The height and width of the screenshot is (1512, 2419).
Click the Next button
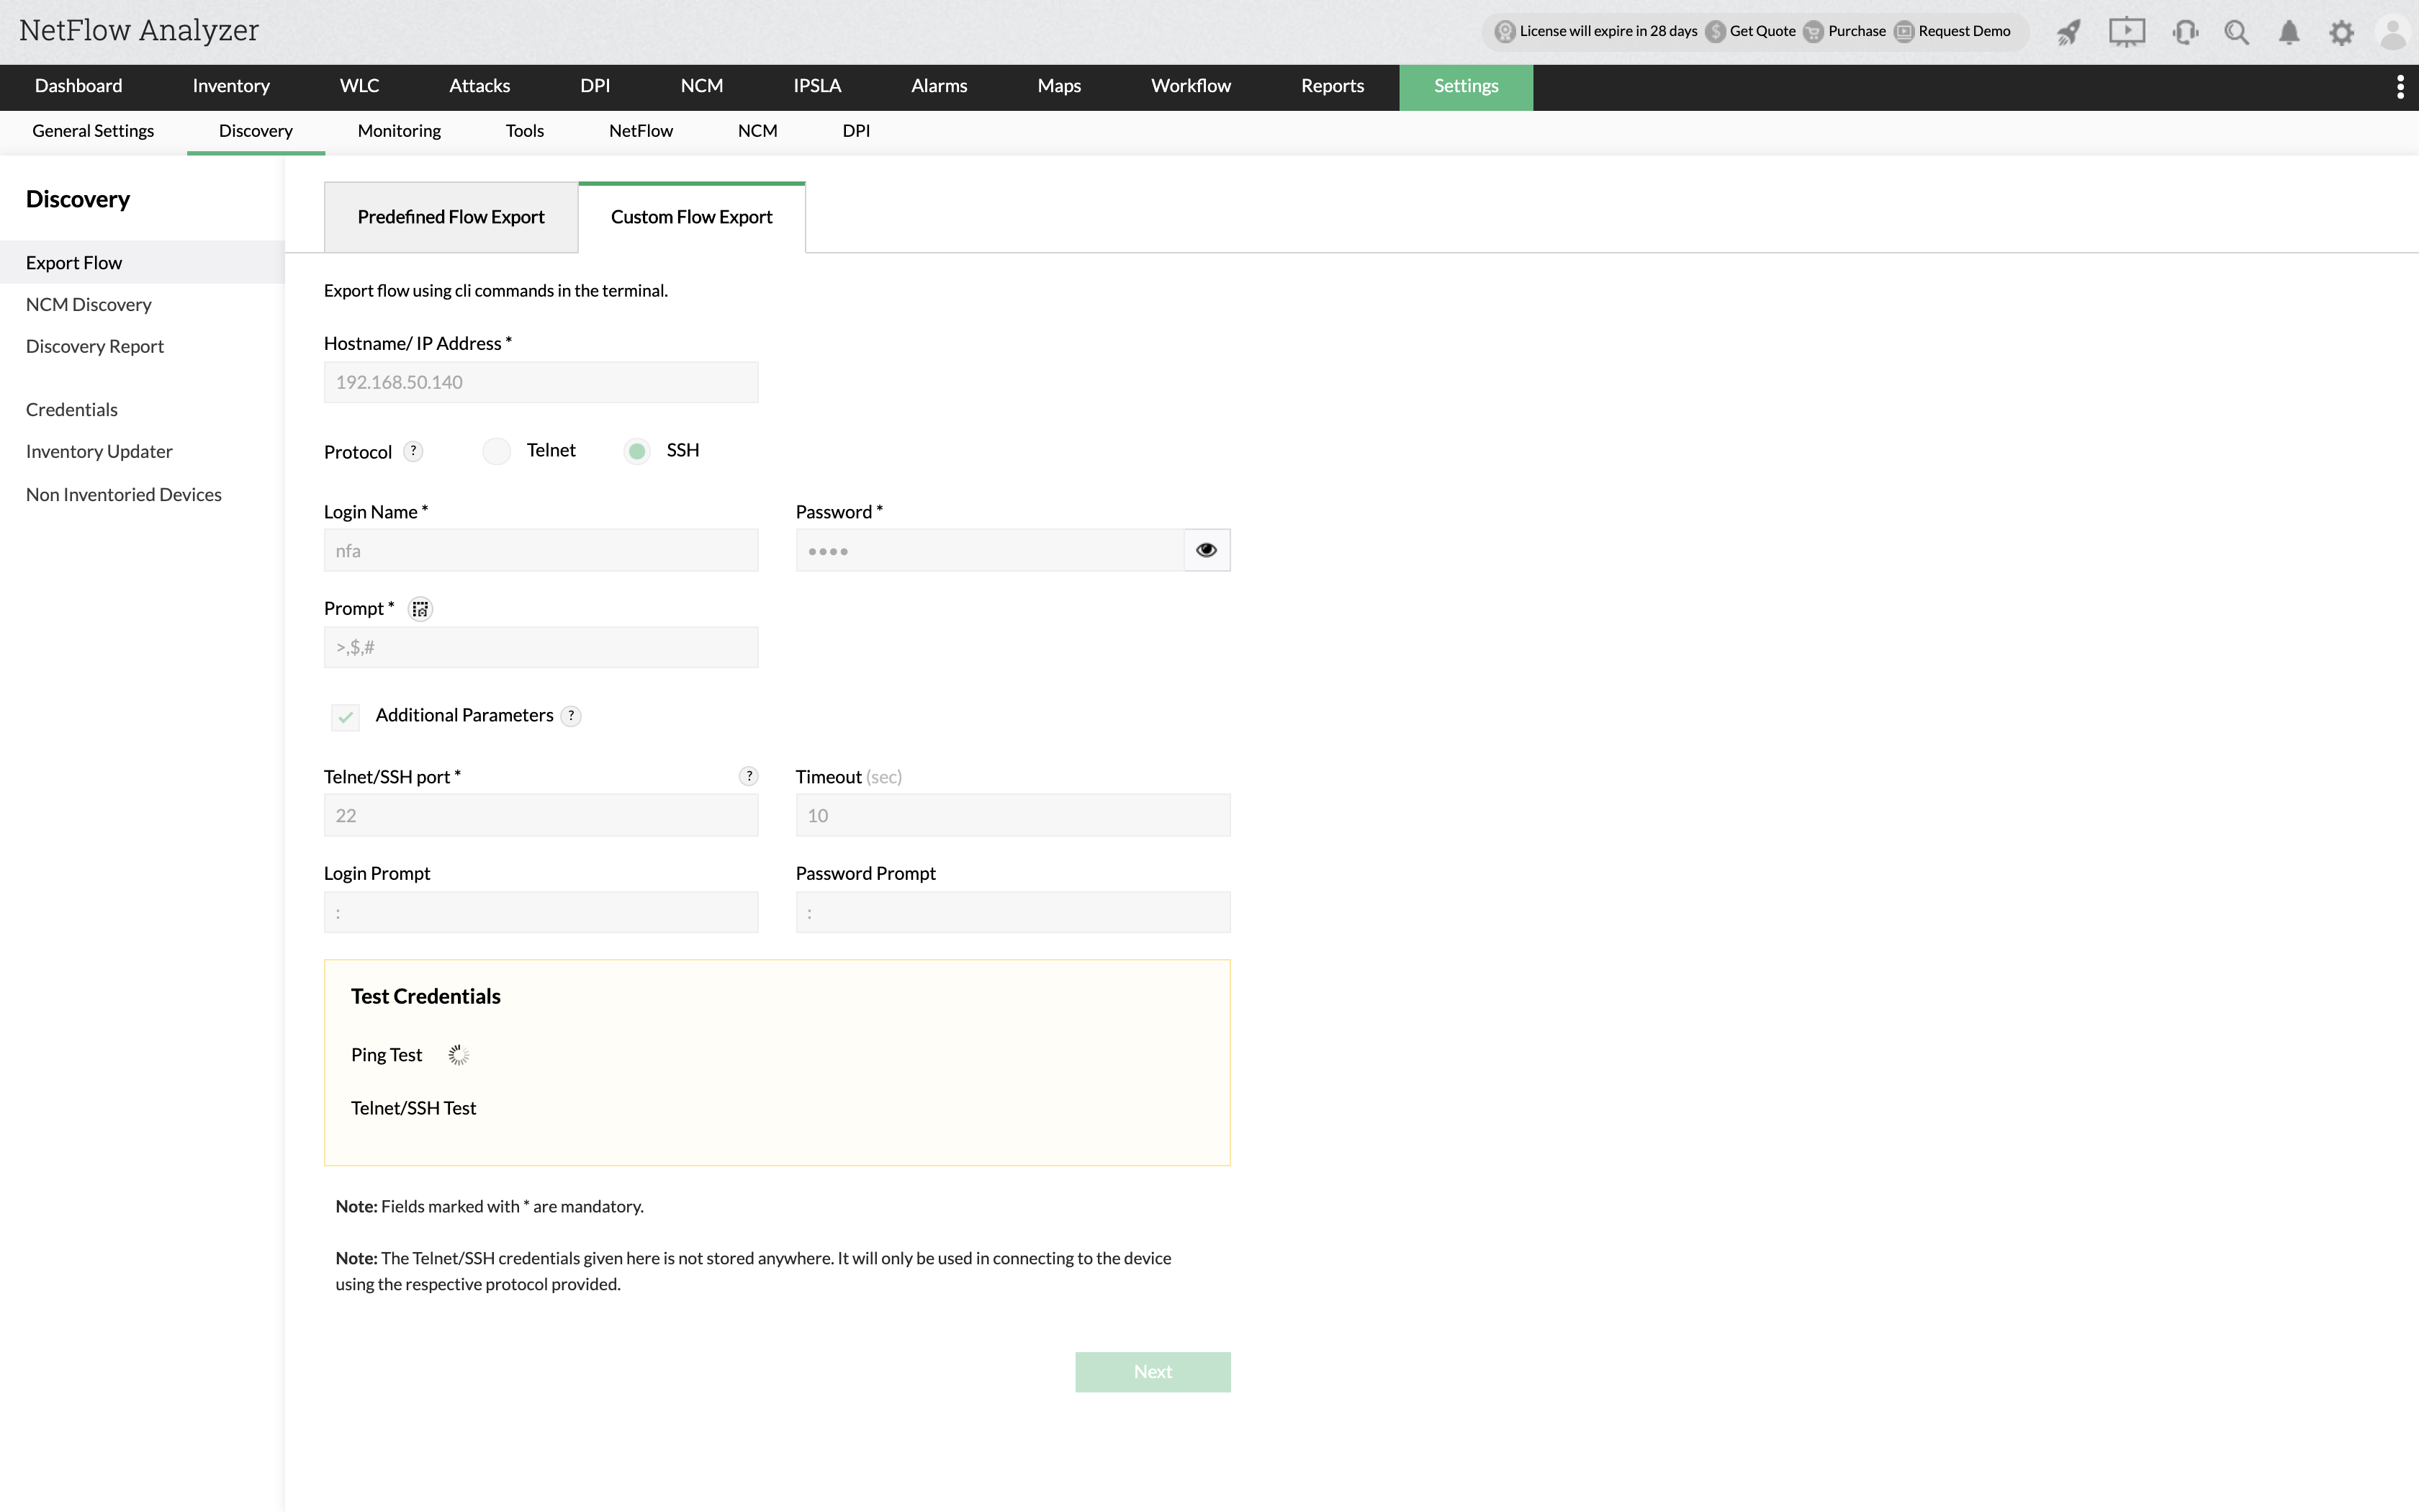1151,1372
